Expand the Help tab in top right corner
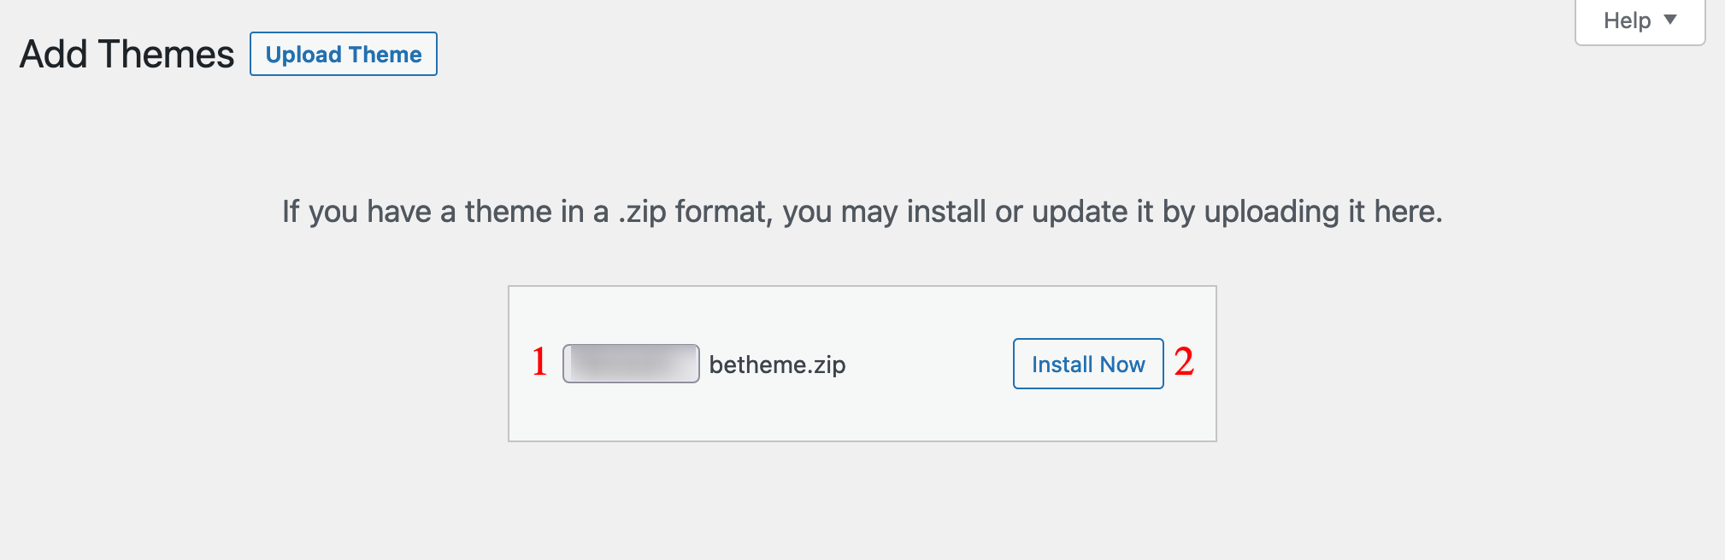The image size is (1725, 560). 1638,20
